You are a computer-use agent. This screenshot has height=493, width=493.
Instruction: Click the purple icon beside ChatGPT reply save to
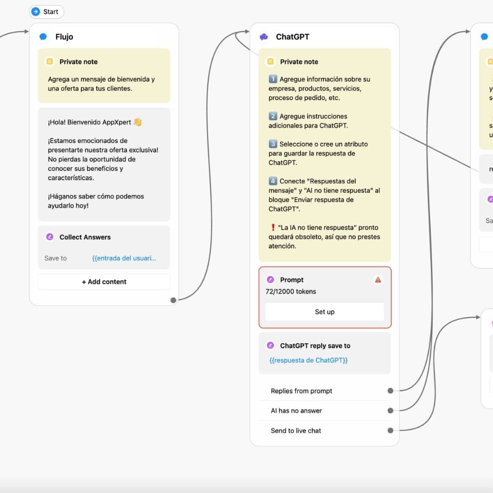pos(270,346)
